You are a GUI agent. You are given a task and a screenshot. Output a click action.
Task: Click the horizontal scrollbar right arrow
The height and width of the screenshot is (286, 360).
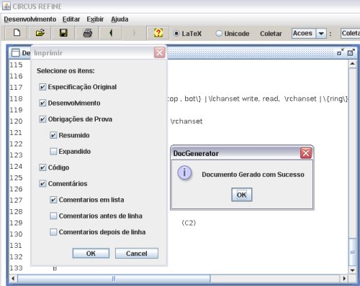[x=344, y=278]
